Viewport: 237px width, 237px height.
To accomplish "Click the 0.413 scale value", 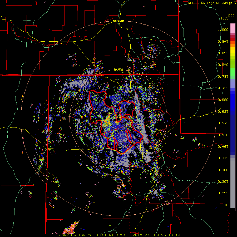I will tap(223, 158).
